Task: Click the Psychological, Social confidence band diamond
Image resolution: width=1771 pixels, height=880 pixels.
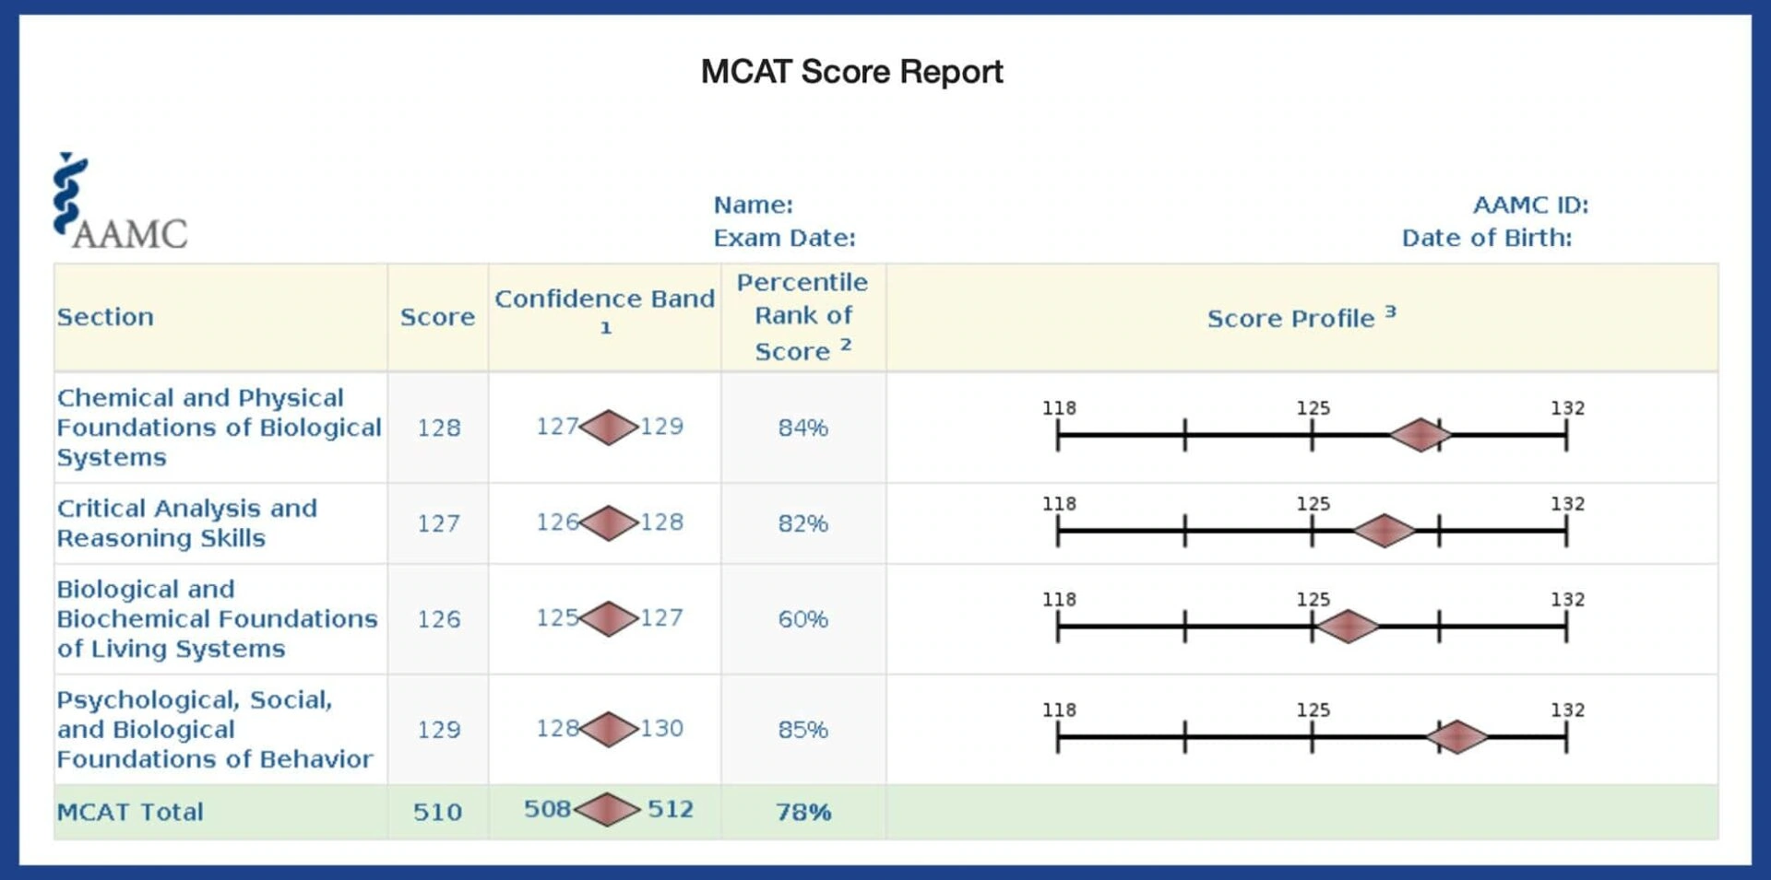Action: 609,730
